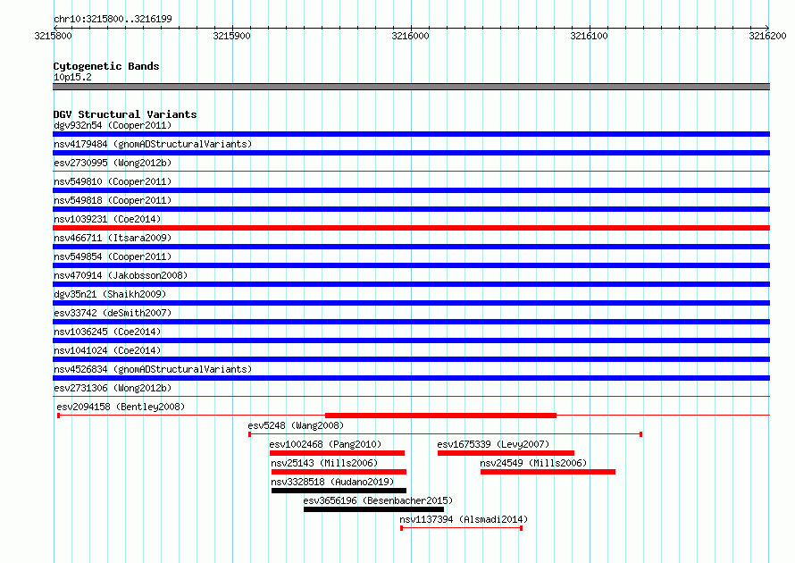
Task: Click the esv1002468 (Pang2010) red bar
Action: [x=337, y=453]
